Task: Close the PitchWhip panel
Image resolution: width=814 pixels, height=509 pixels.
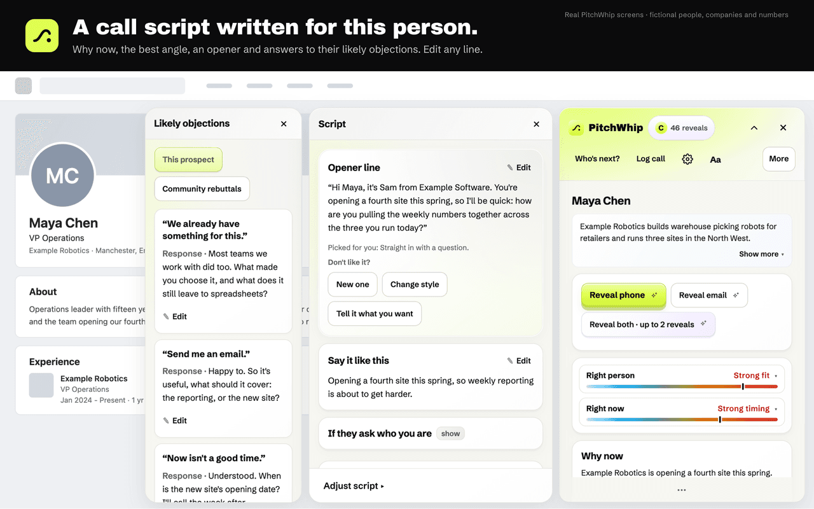Action: 783,128
